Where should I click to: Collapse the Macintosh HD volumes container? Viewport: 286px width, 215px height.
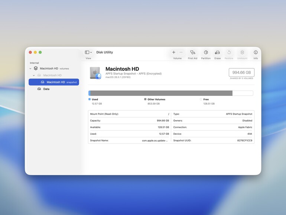pyautogui.click(x=30, y=69)
